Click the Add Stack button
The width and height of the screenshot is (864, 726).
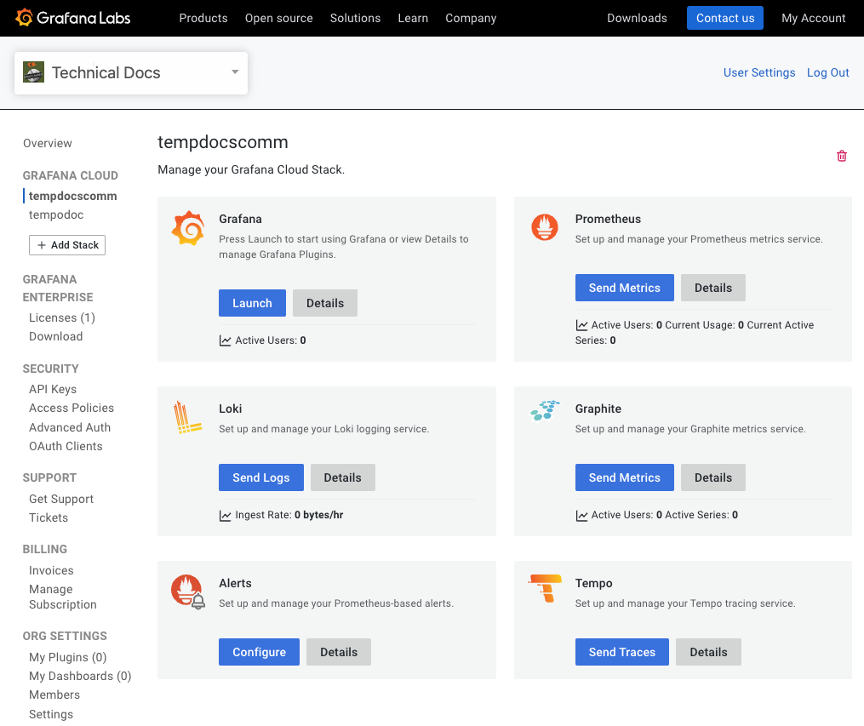click(x=66, y=245)
